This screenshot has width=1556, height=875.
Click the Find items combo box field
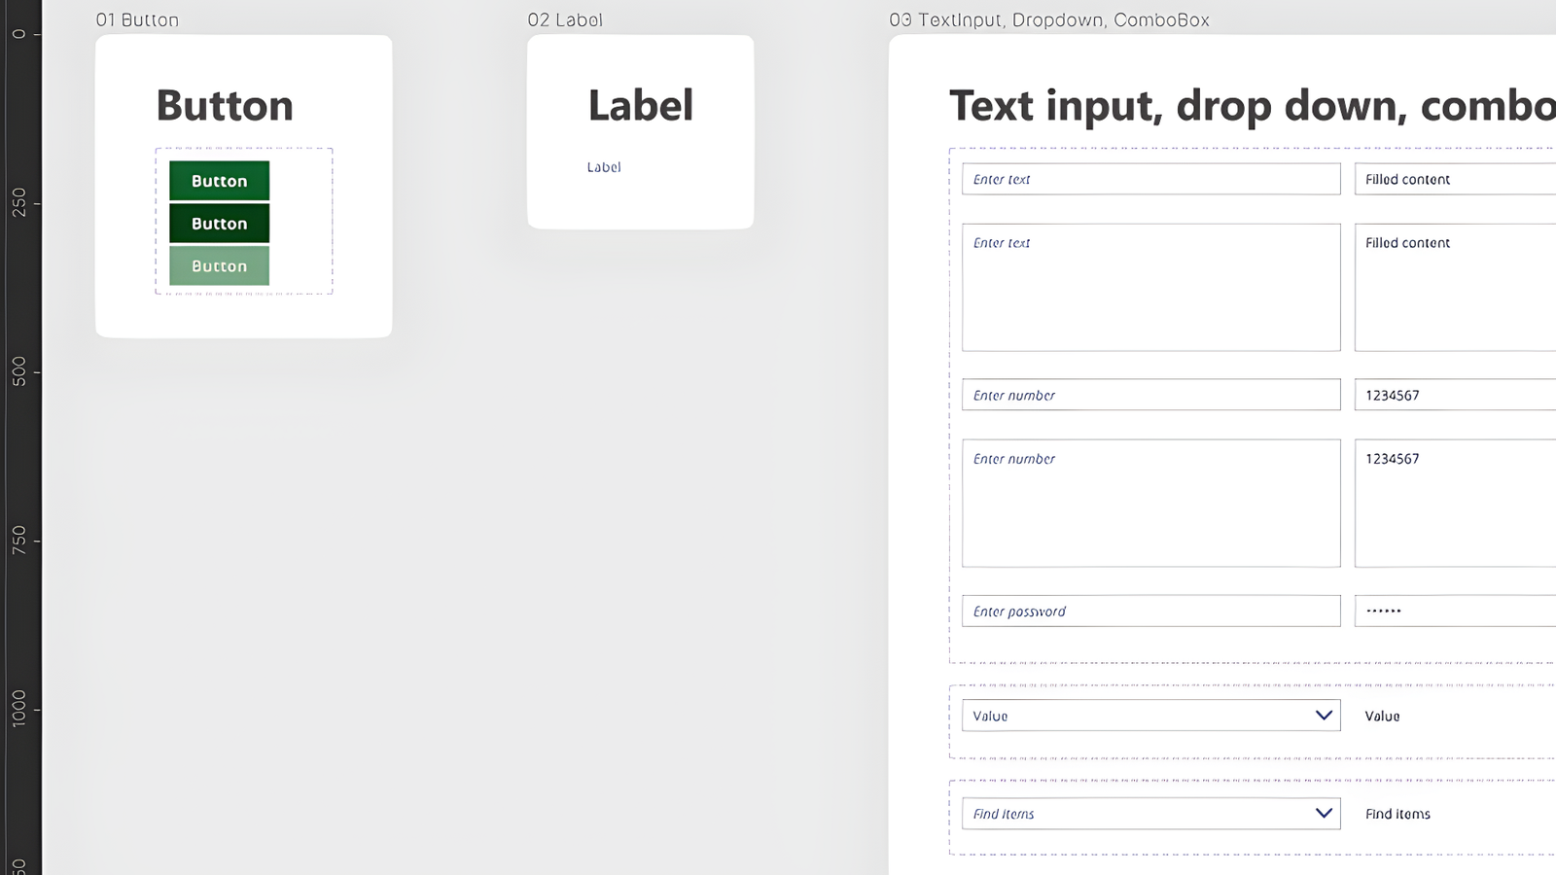(1150, 814)
